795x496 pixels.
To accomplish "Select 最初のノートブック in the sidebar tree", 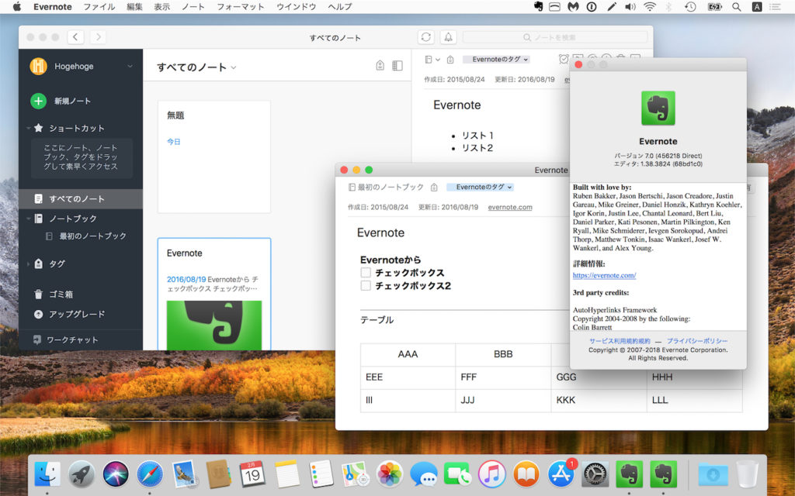I will coord(93,236).
